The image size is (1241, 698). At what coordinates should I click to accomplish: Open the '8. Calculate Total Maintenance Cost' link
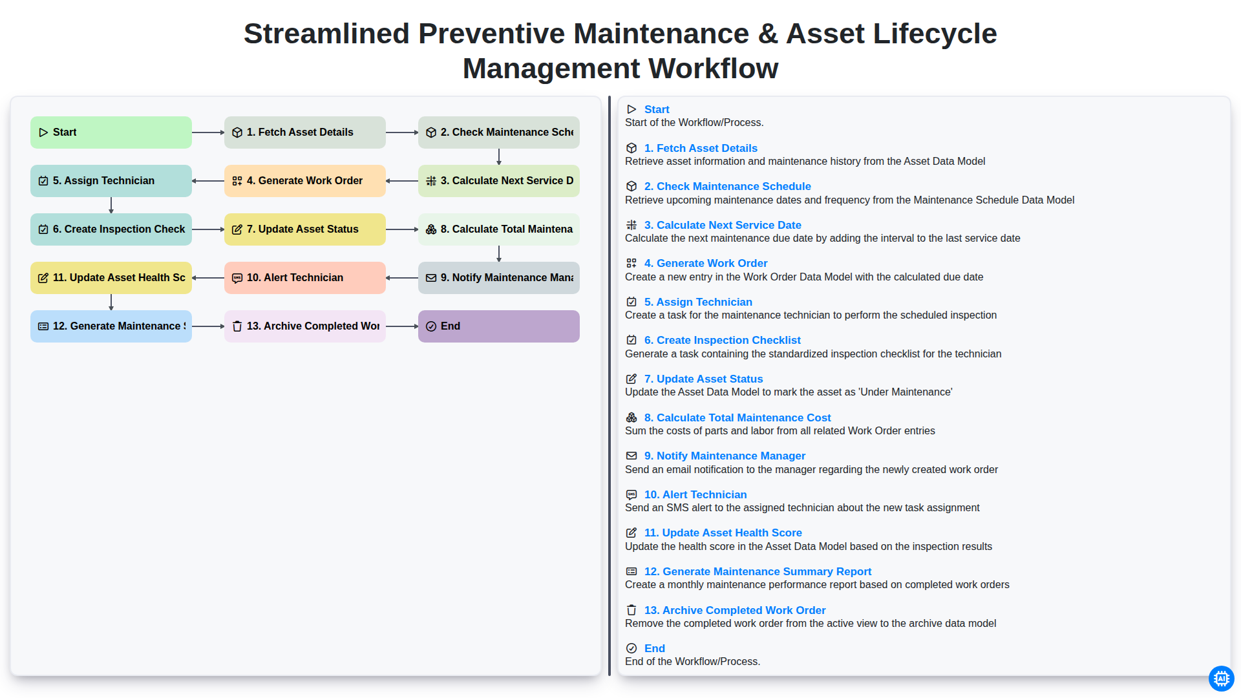tap(737, 418)
